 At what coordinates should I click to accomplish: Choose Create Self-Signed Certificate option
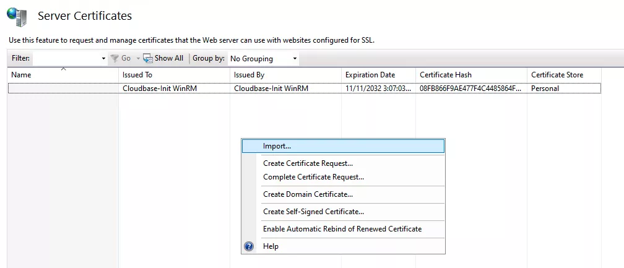click(x=313, y=212)
